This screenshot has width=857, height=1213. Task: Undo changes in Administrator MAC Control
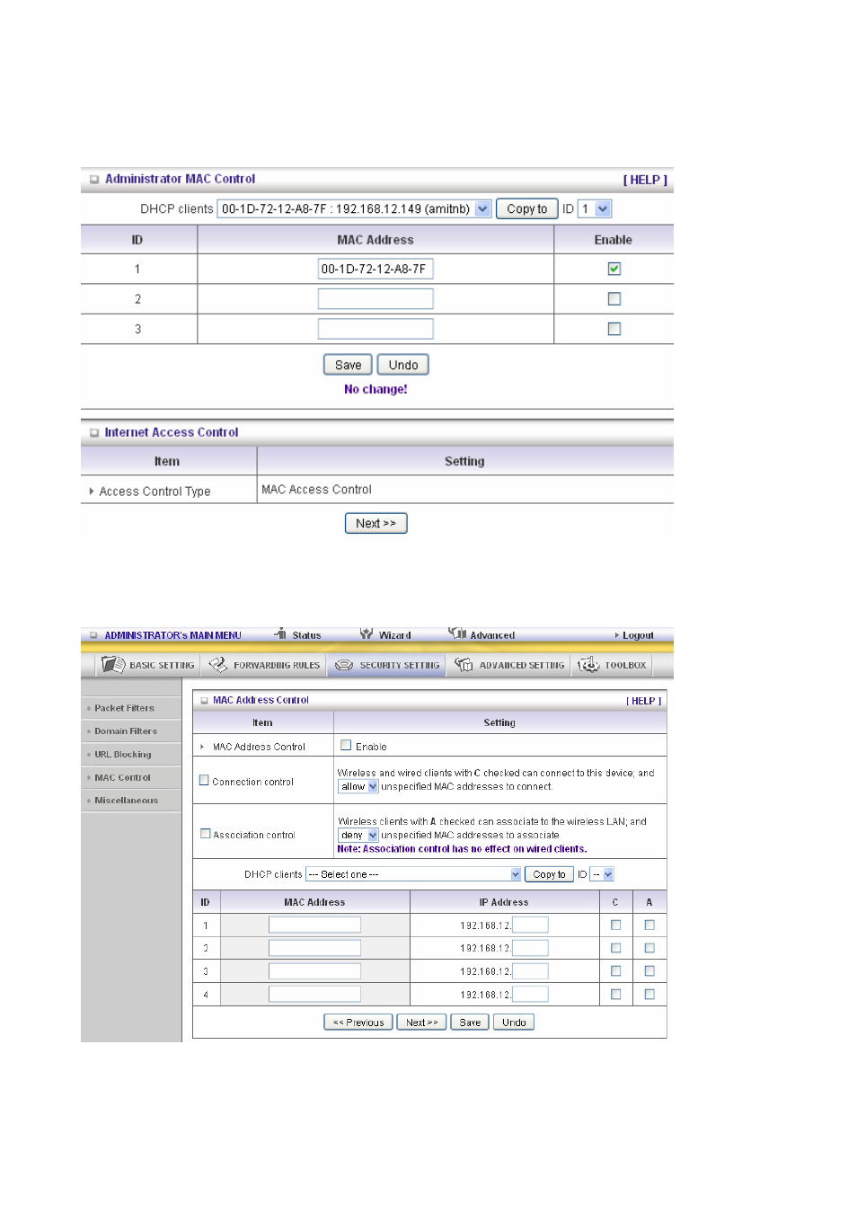tap(403, 365)
